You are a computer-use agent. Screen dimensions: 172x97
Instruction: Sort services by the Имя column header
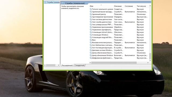click(x=101, y=6)
